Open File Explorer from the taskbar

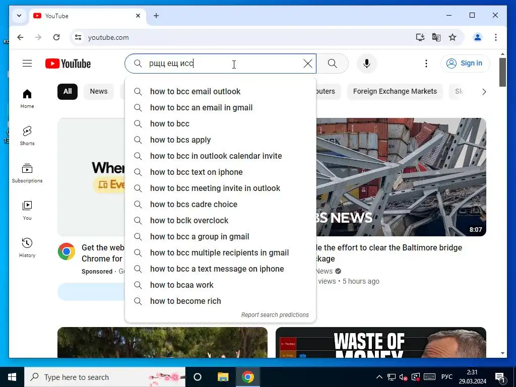tap(223, 377)
